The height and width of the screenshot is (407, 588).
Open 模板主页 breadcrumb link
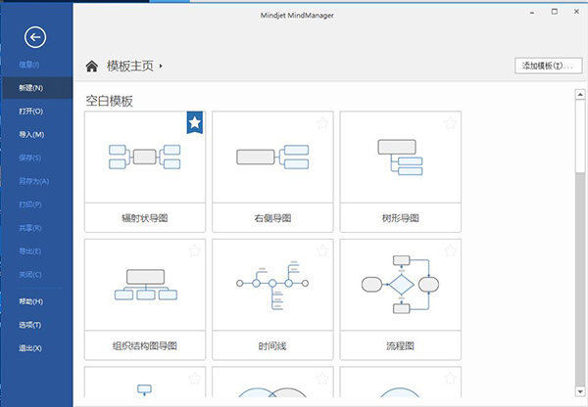pos(130,67)
